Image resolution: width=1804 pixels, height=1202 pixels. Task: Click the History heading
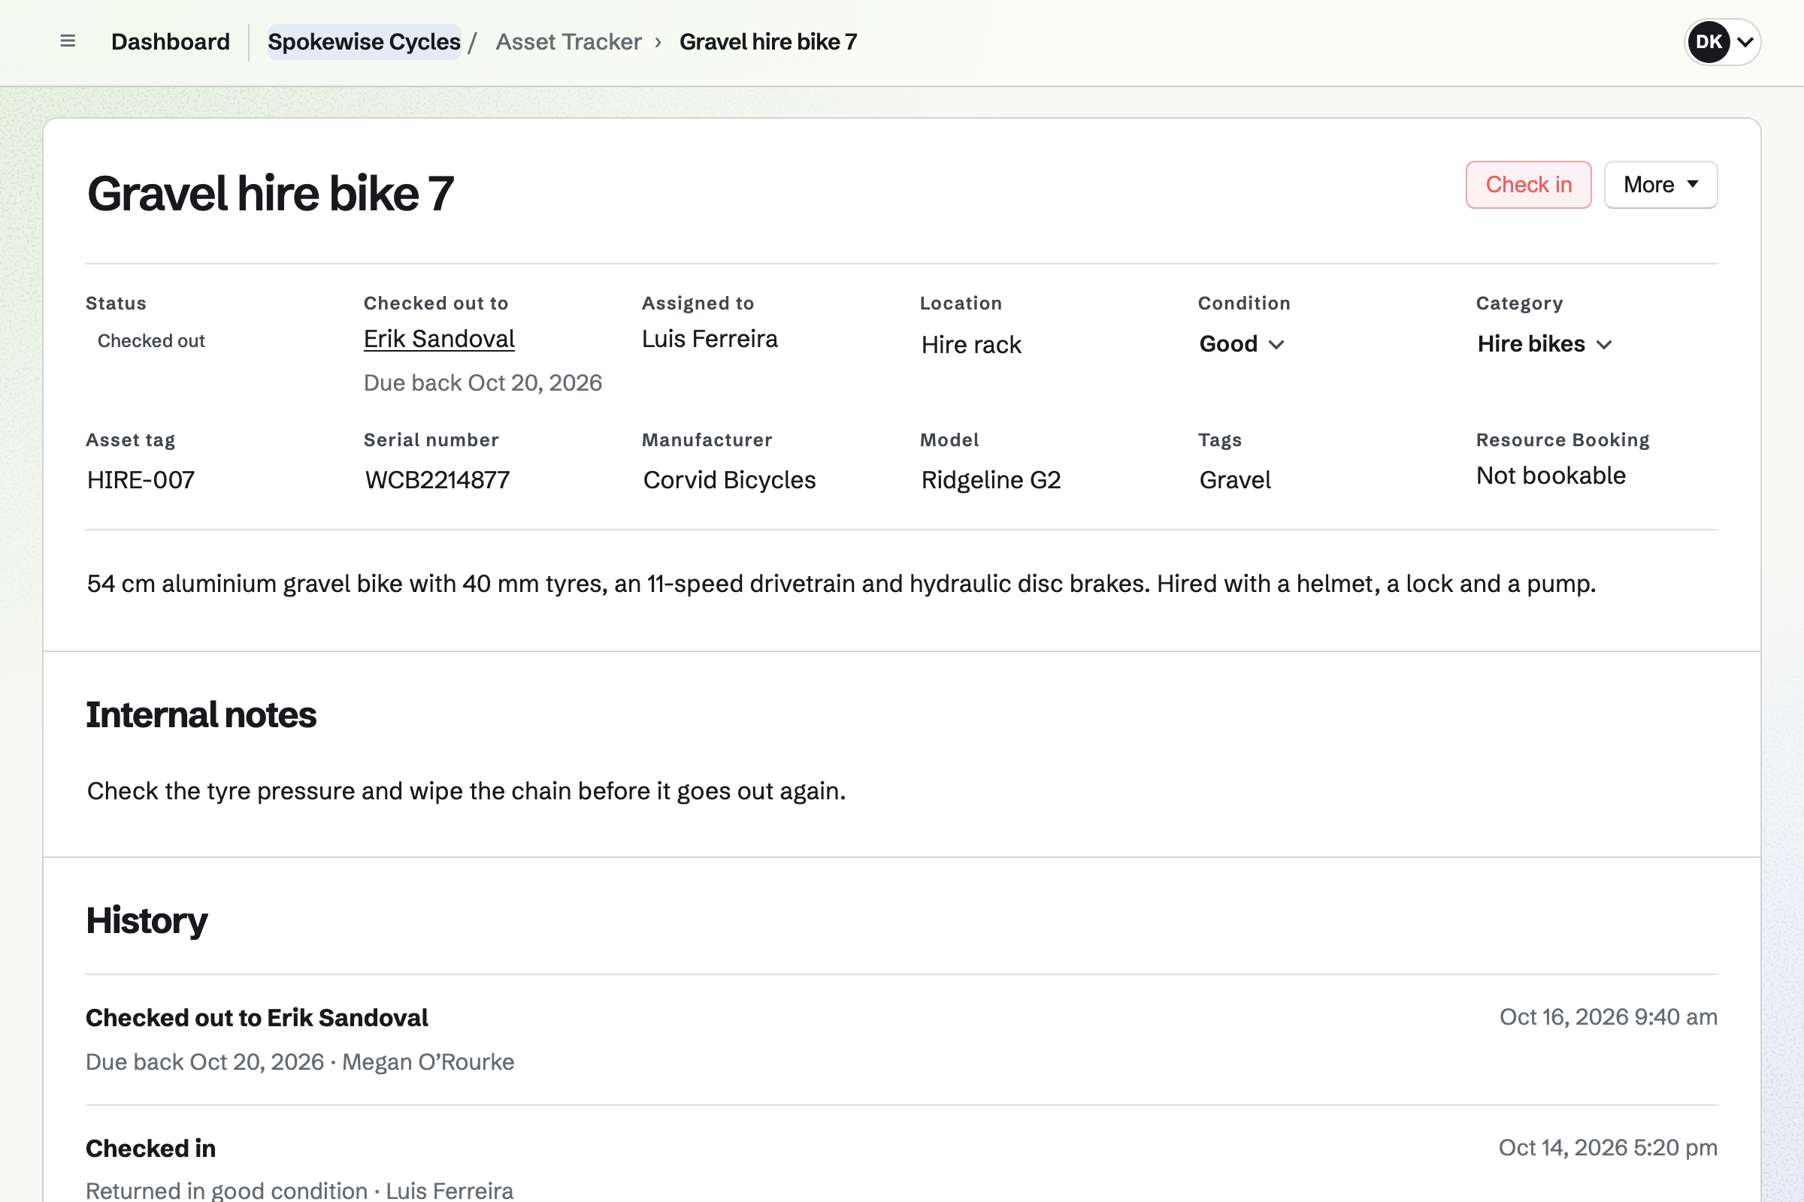tap(147, 921)
